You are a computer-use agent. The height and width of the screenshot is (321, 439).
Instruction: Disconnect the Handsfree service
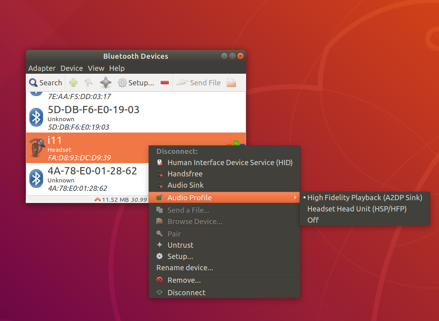(x=225, y=174)
